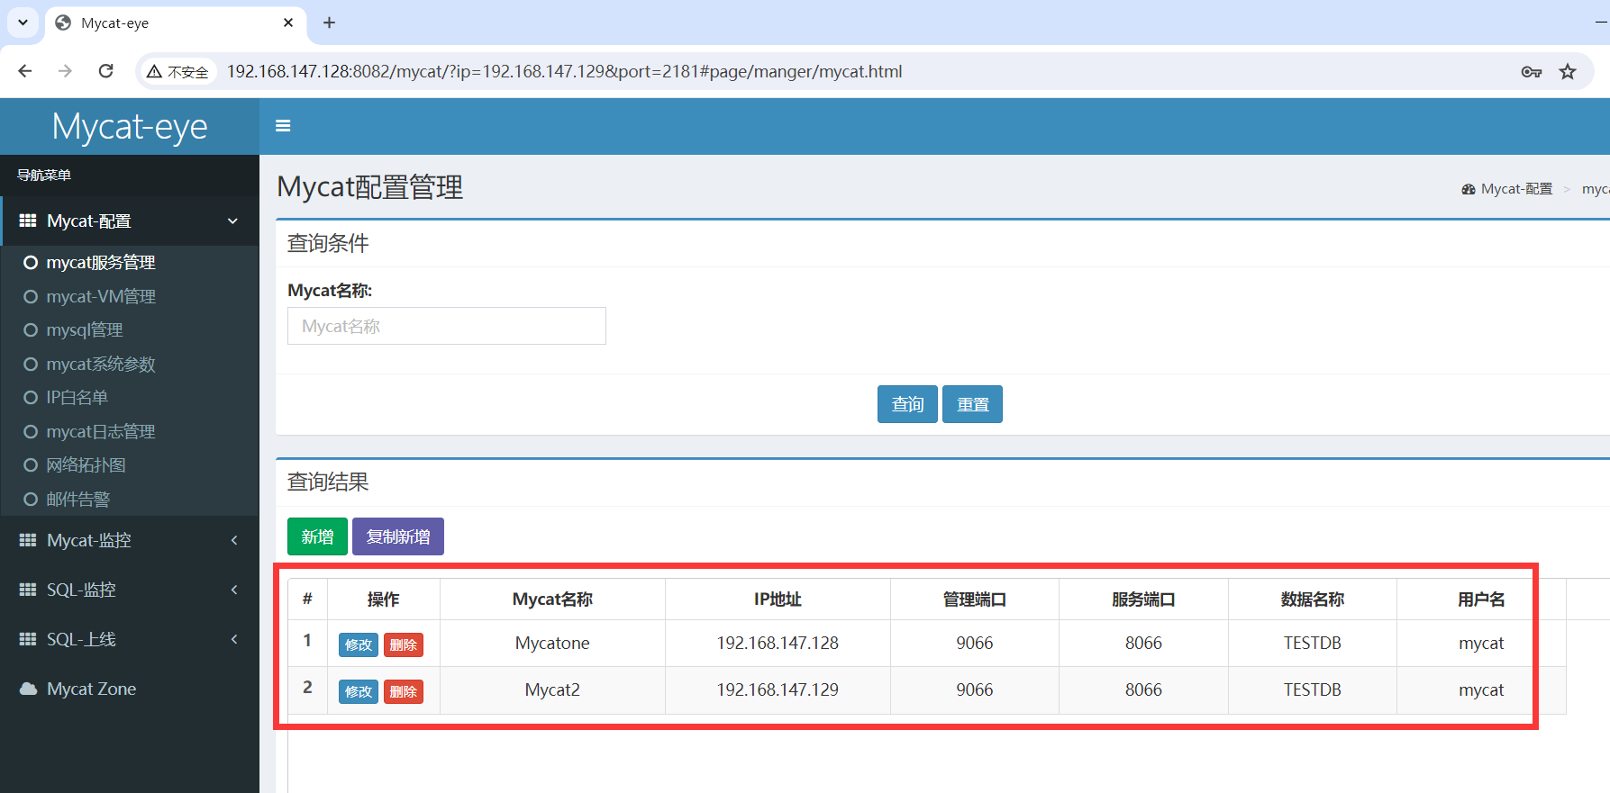Collapse the Mycat-配置 menu chevron
1610x793 pixels.
pyautogui.click(x=233, y=221)
